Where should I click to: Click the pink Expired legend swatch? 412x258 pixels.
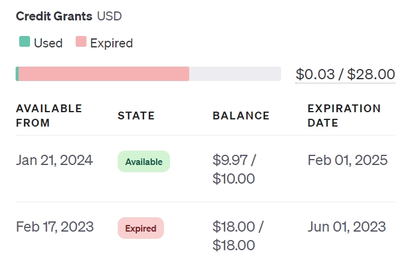[x=81, y=42]
